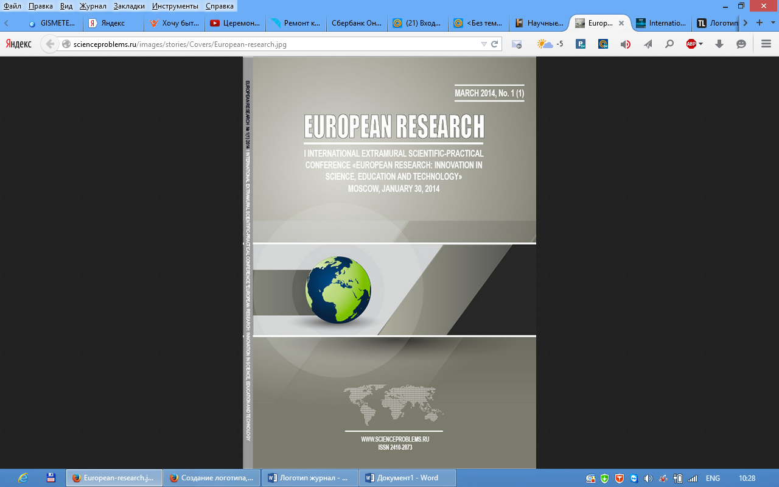Viewport: 779px width, 487px height.
Task: Open the address bar history dropdown
Action: pyautogui.click(x=484, y=44)
